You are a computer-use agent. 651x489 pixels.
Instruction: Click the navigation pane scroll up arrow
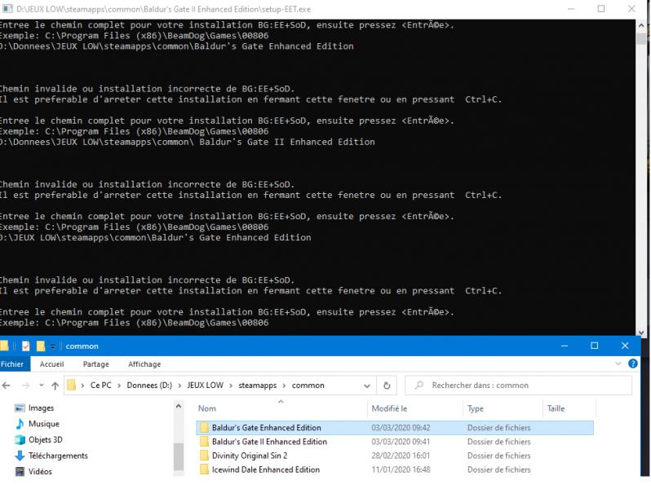(x=179, y=406)
